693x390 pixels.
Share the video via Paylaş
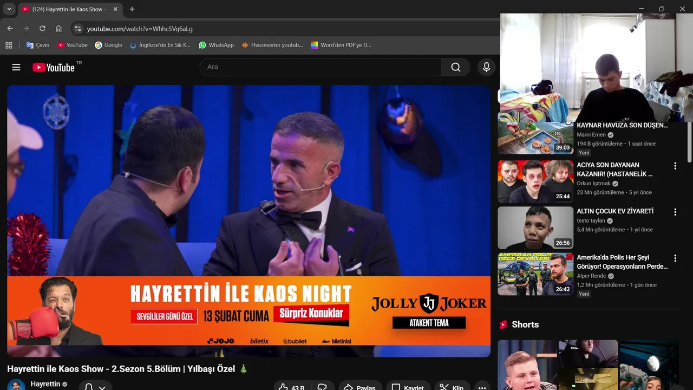click(359, 387)
